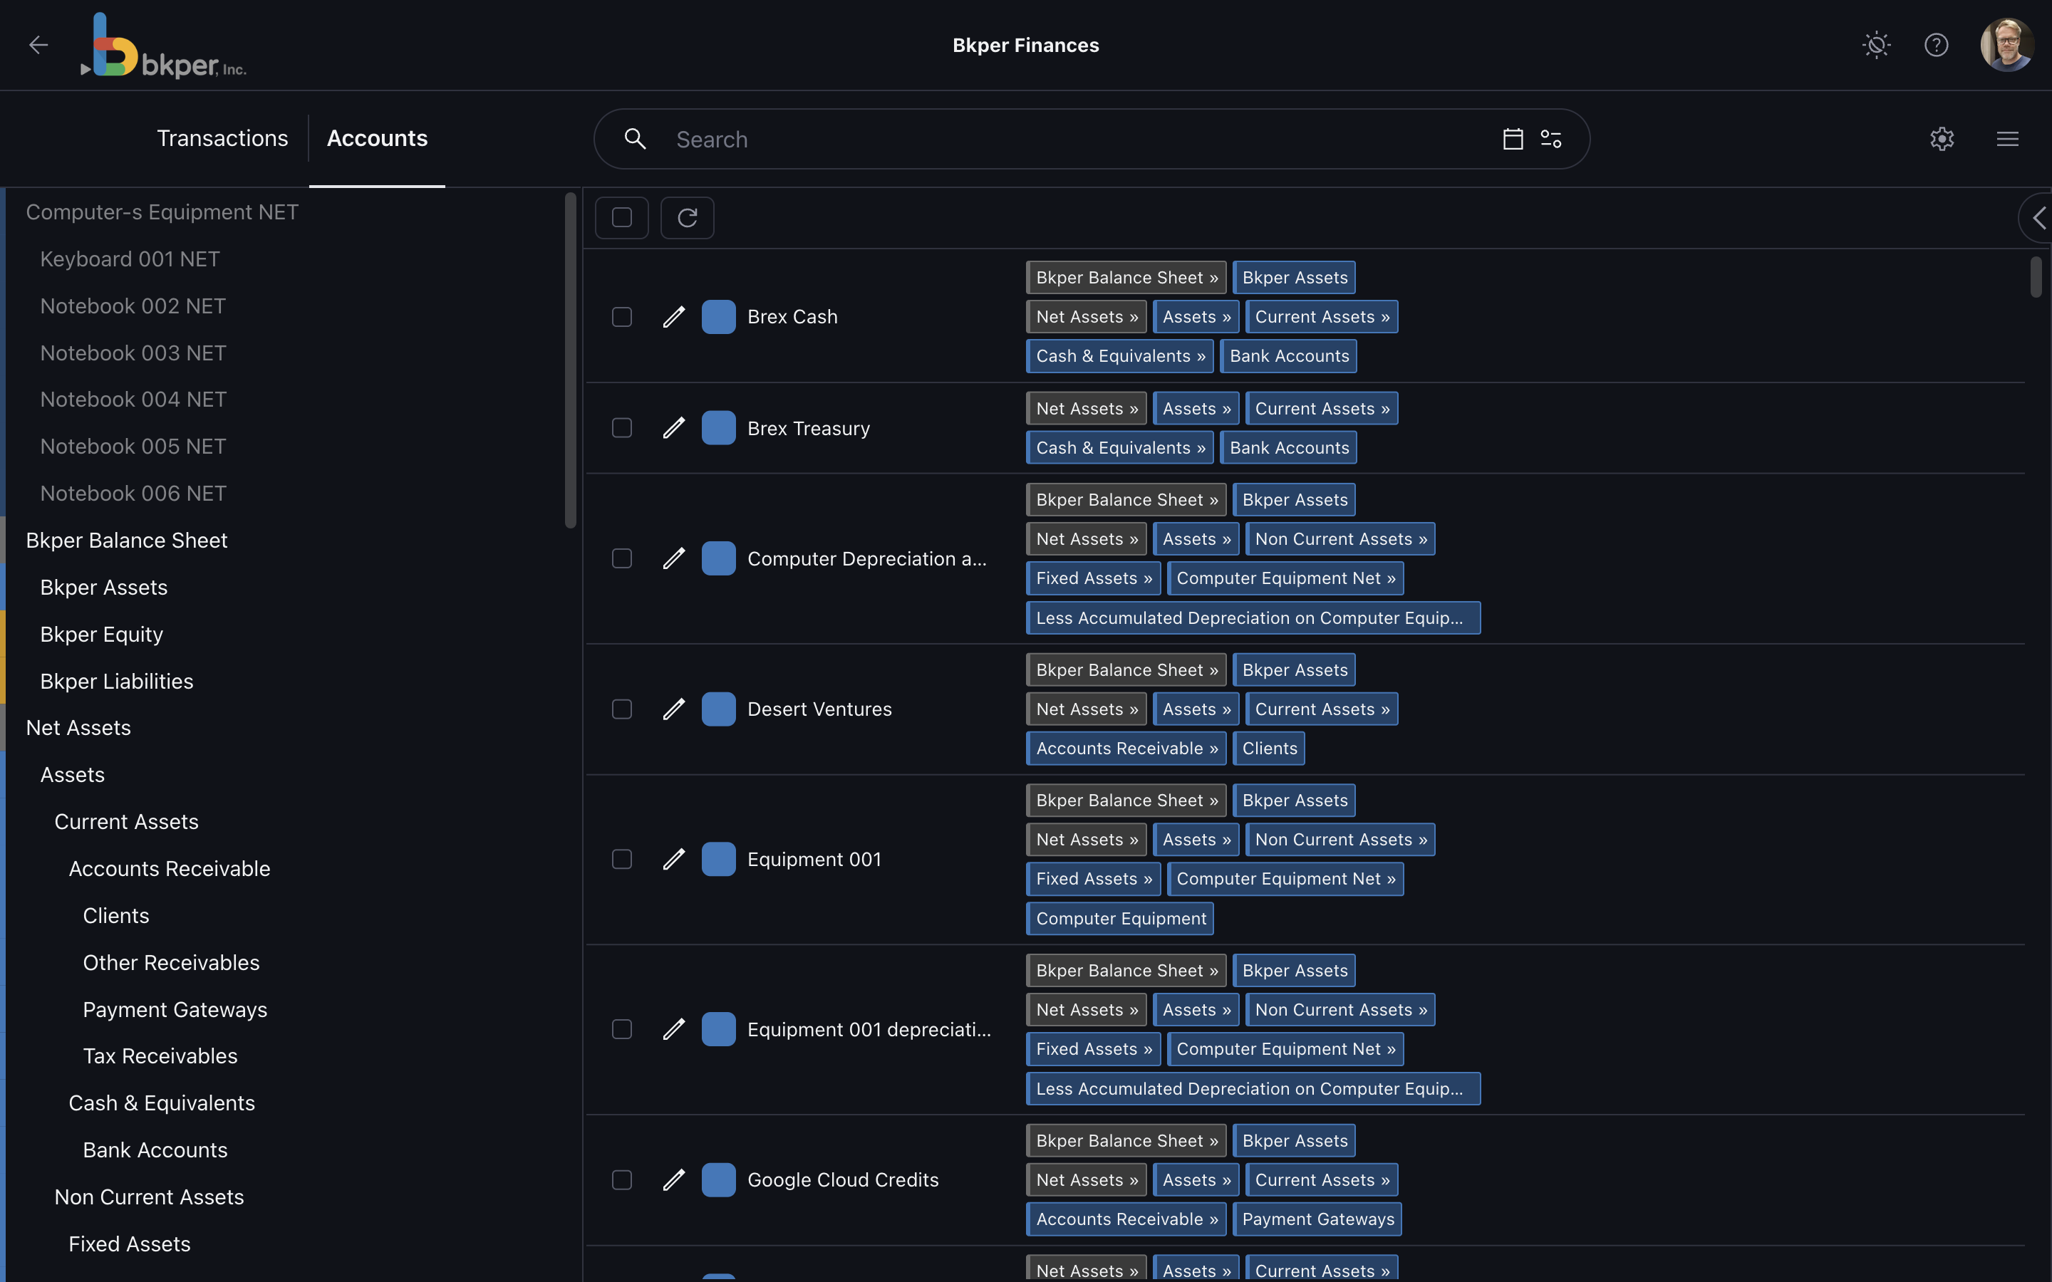This screenshot has width=2052, height=1282.
Task: Edit the Equipment 001 account
Action: click(673, 860)
